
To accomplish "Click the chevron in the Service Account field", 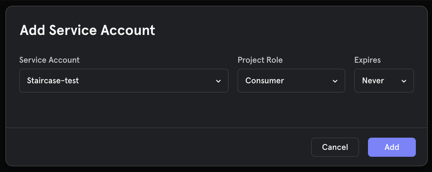I will 218,81.
